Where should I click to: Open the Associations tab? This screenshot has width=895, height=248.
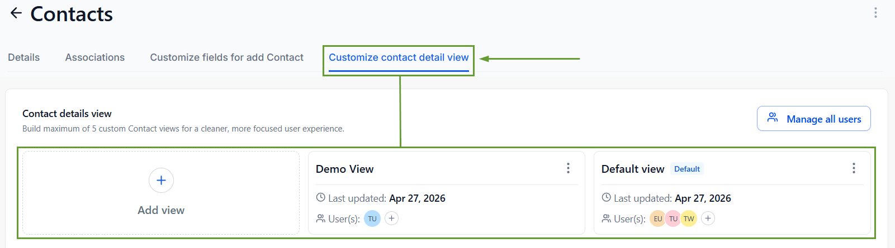coord(95,57)
